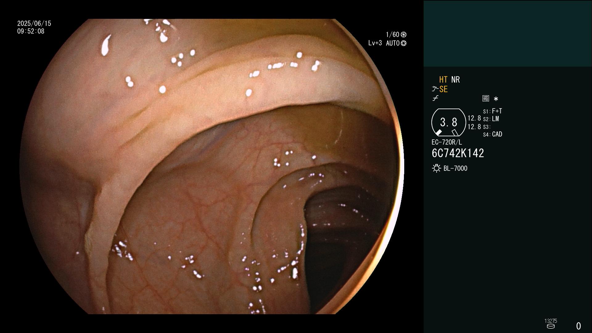Click the empty S3 switch assignment
Image resolution: width=592 pixels, height=333 pixels.
pos(487,127)
